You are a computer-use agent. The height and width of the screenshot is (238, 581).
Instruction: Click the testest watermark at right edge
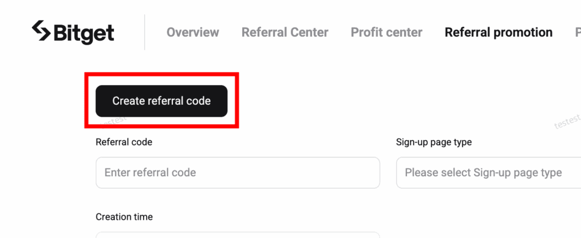(x=566, y=121)
